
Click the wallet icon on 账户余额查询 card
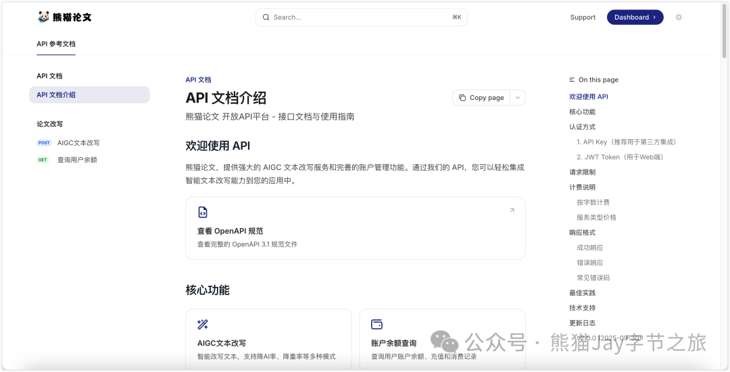[x=376, y=324]
